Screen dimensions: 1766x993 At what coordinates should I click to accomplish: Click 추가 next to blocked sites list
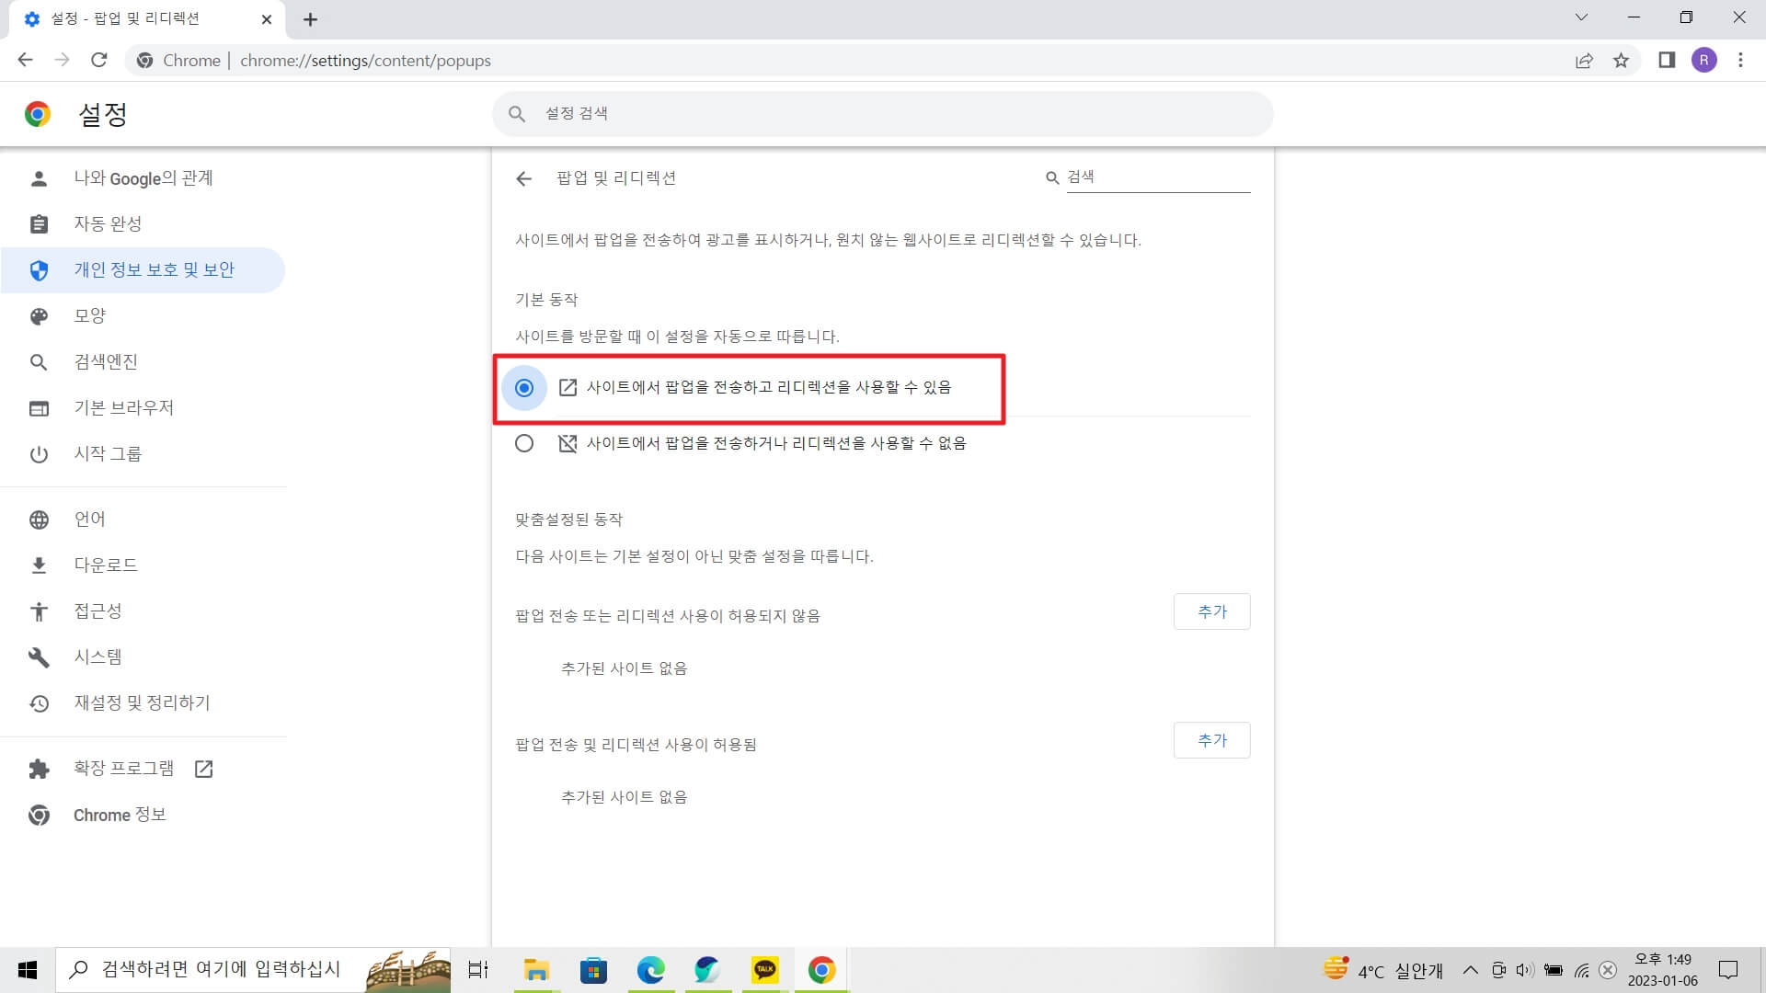pos(1211,611)
